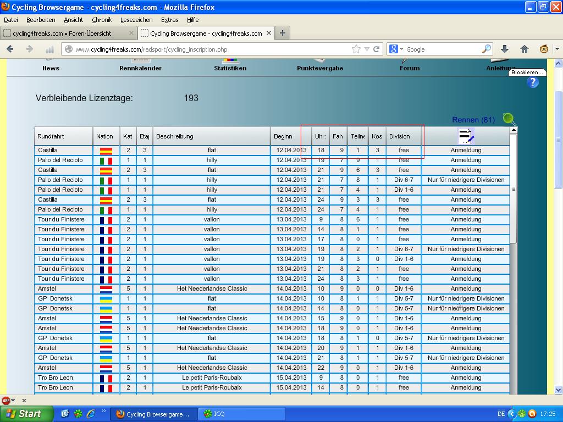This screenshot has height=422, width=563.
Task: Bookmark page with the star icon
Action: (356, 49)
